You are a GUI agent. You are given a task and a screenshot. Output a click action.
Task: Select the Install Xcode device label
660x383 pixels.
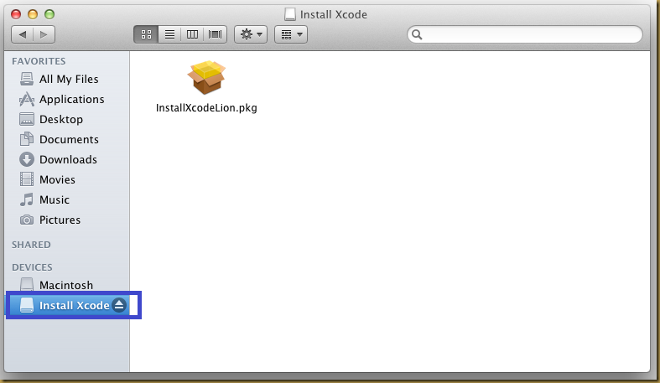pyautogui.click(x=74, y=305)
